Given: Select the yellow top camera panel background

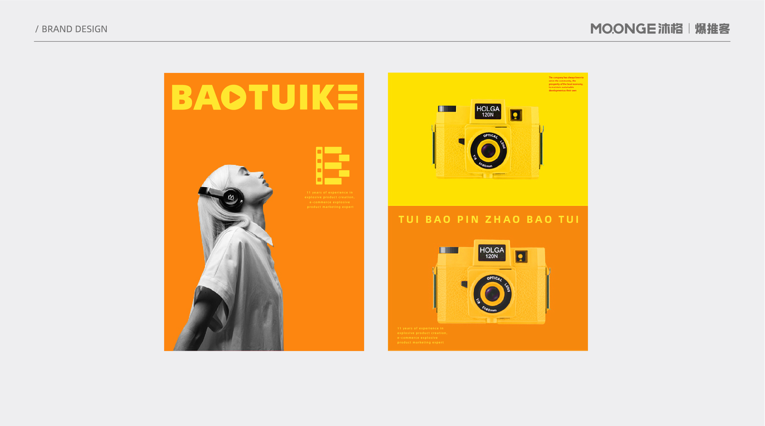Looking at the screenshot, I should 488,139.
